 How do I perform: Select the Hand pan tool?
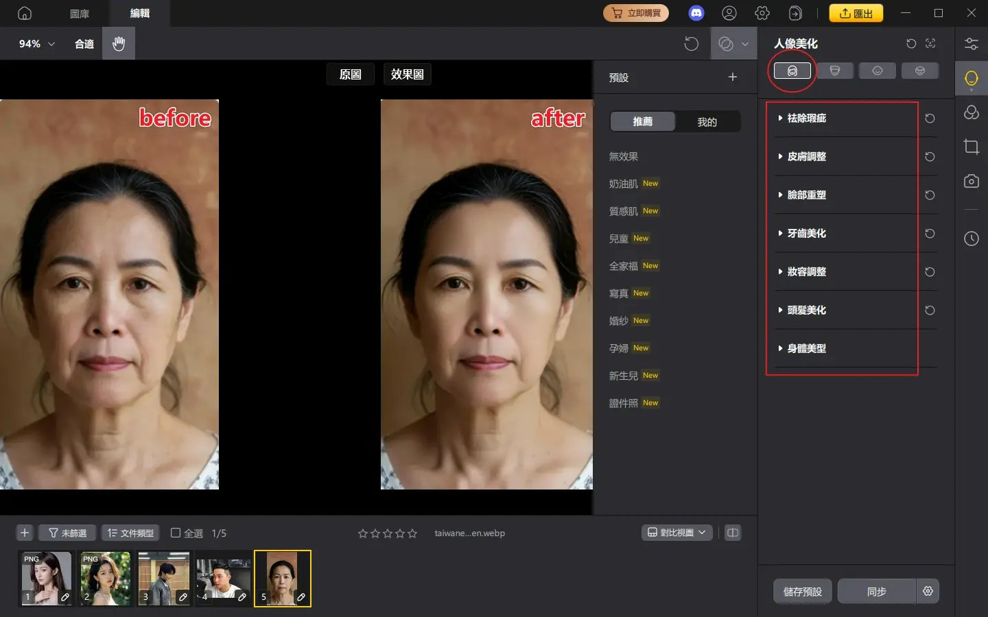coord(118,43)
